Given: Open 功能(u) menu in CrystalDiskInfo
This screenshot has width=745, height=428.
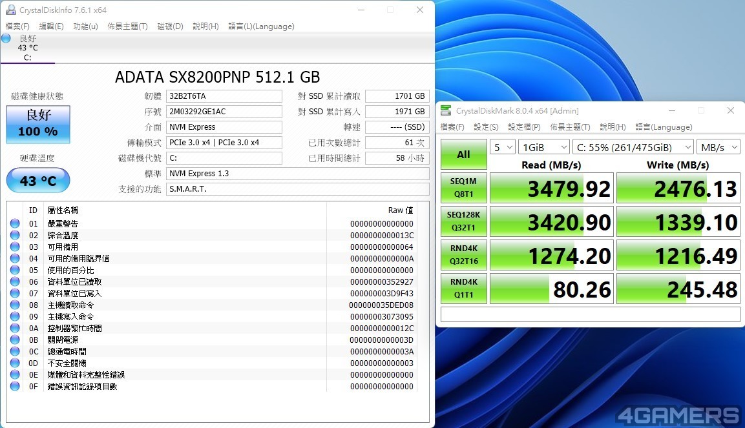Looking at the screenshot, I should click(x=85, y=26).
